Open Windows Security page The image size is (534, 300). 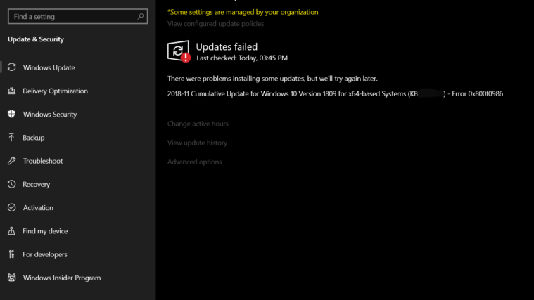50,115
